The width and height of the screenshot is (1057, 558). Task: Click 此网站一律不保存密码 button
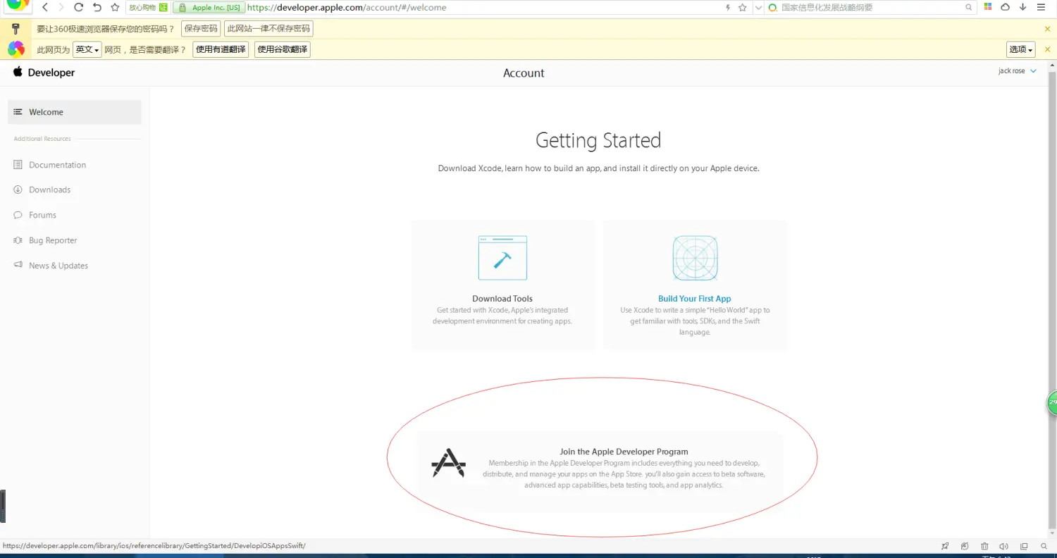(268, 29)
